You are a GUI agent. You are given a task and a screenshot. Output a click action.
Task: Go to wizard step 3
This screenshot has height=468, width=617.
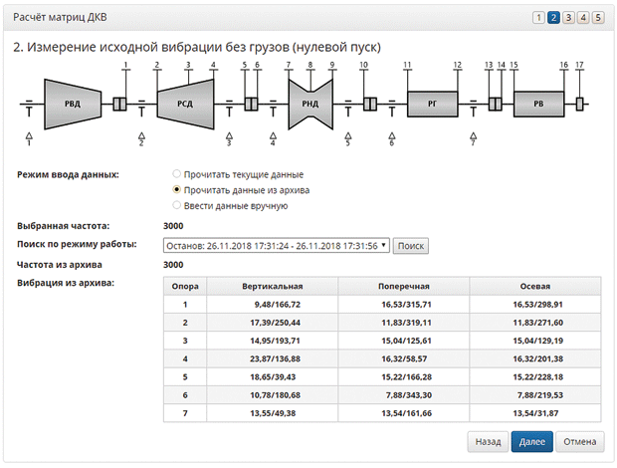pyautogui.click(x=568, y=17)
